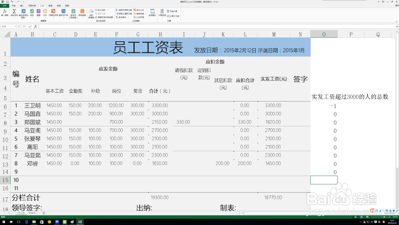
Task: Open the Name Manager (名称管理器)
Action: [x=91, y=14]
